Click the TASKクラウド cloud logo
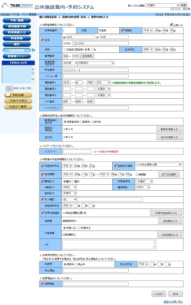 pos(17,6)
